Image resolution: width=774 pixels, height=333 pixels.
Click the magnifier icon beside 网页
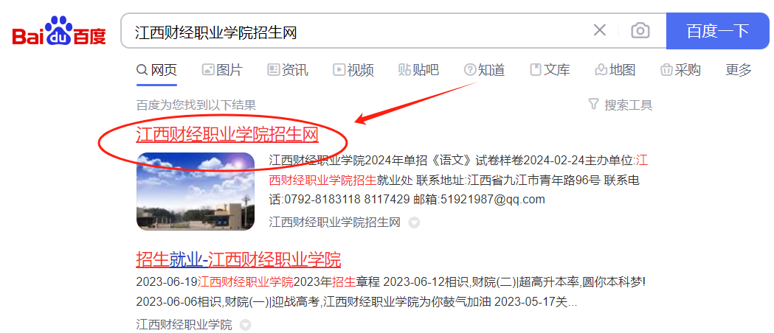(x=142, y=70)
